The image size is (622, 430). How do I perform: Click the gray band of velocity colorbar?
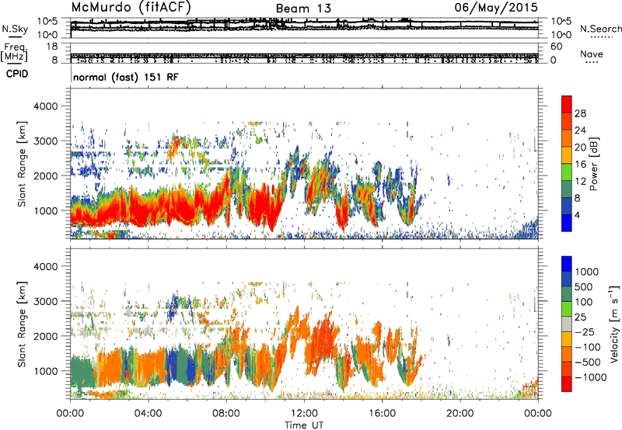pos(567,324)
